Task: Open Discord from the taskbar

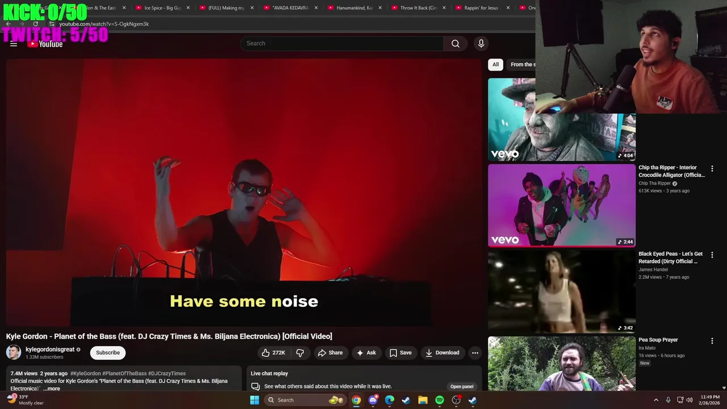Action: point(373,400)
